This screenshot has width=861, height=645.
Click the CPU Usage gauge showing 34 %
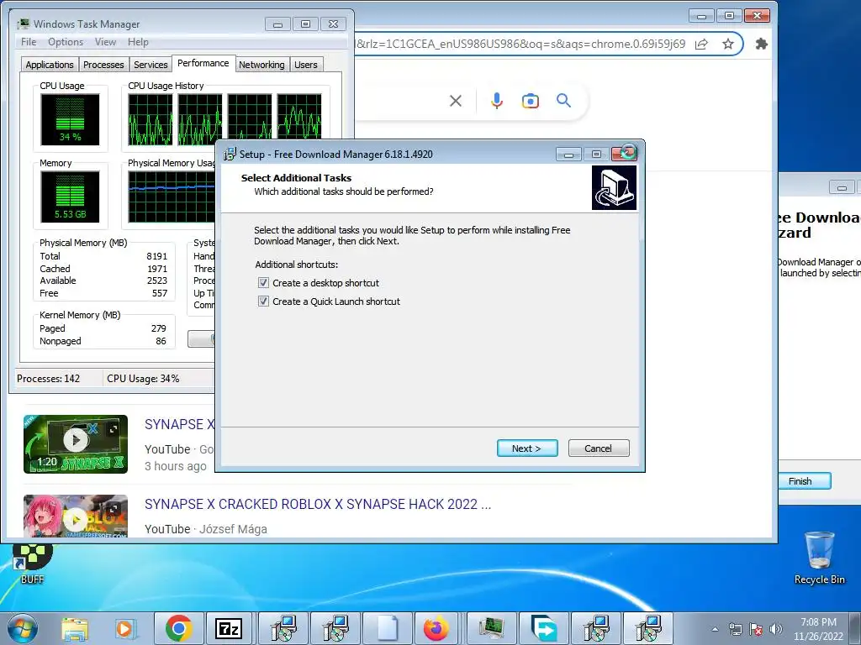click(70, 119)
